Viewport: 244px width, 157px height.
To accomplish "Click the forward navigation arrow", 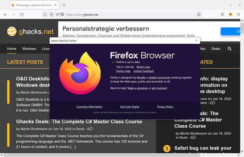I will (x=13, y=15).
